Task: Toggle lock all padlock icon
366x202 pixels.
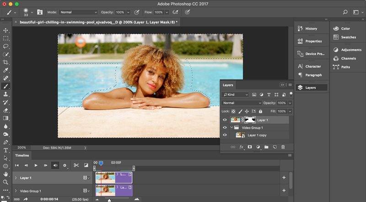Action: pos(260,111)
